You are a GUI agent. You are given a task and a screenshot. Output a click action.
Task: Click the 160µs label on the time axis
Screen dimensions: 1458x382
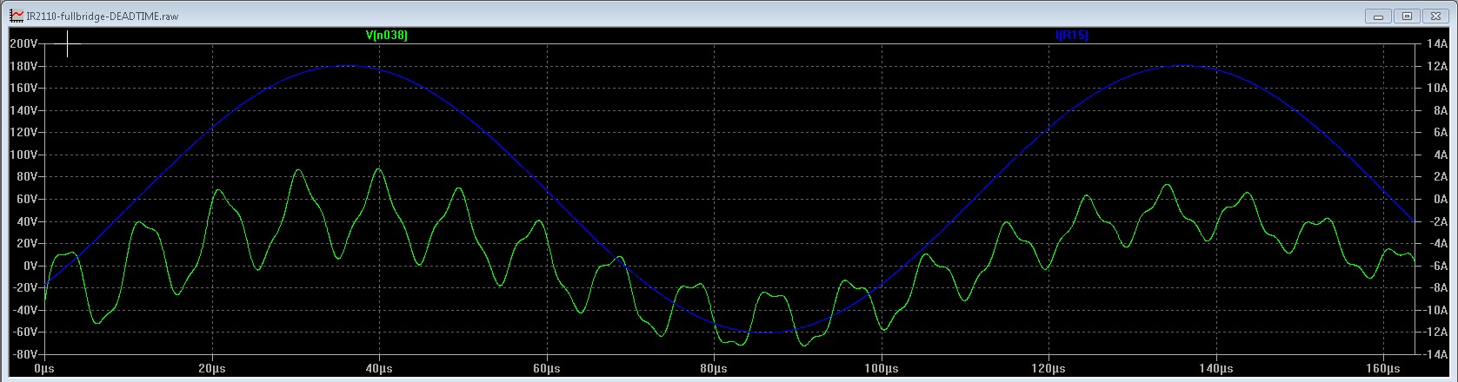click(x=1384, y=368)
